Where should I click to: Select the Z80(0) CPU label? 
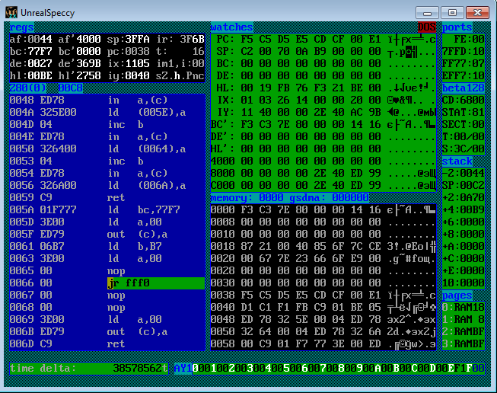27,88
